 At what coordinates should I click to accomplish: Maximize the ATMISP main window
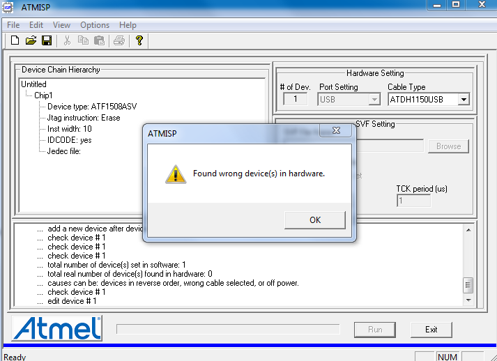pos(456,5)
